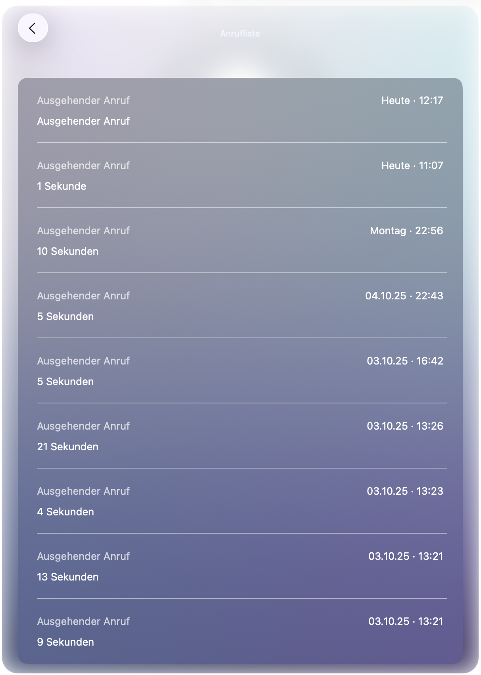Screen dimensions: 481x675
Task: Click the 5 Sekunden duration from 04.10.25
Action: [x=65, y=316]
